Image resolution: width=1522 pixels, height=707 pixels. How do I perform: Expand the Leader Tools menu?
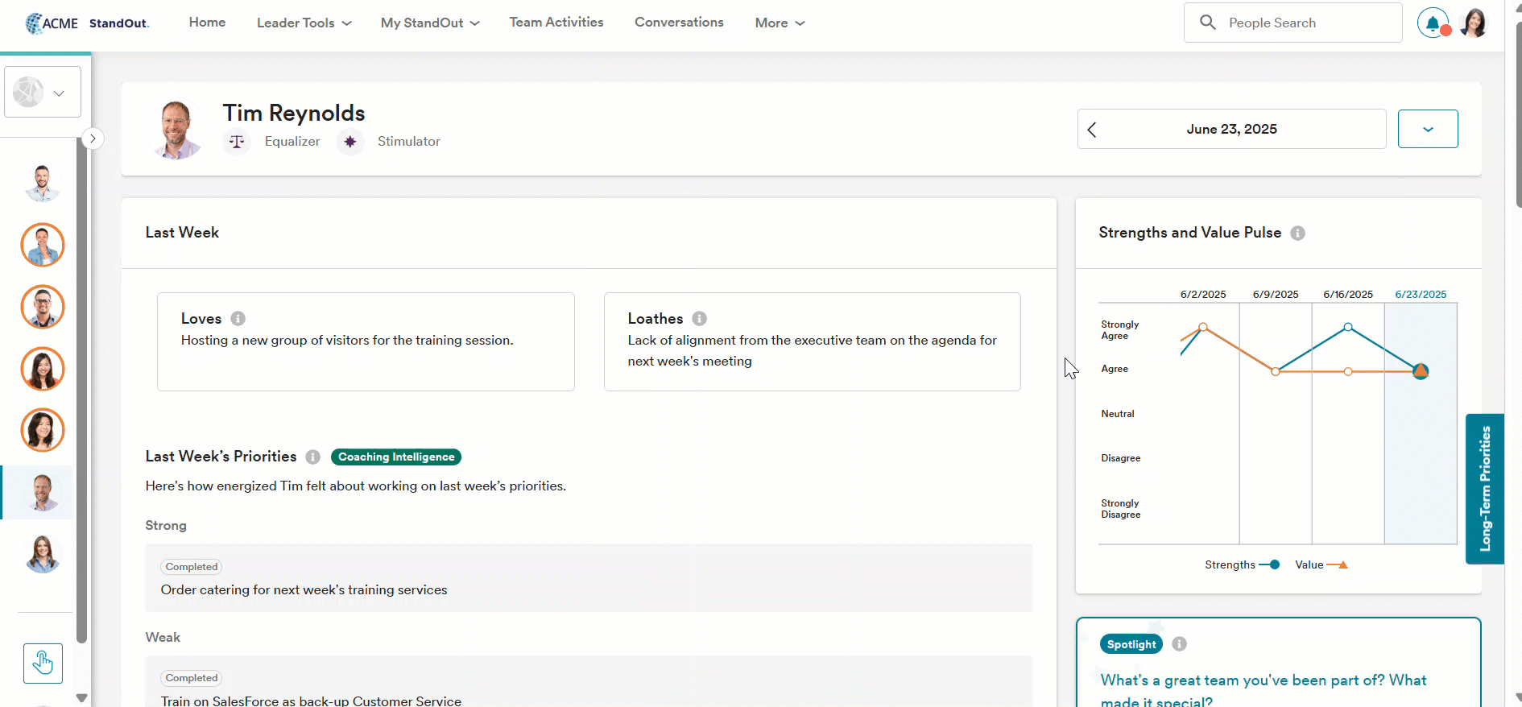tap(304, 23)
